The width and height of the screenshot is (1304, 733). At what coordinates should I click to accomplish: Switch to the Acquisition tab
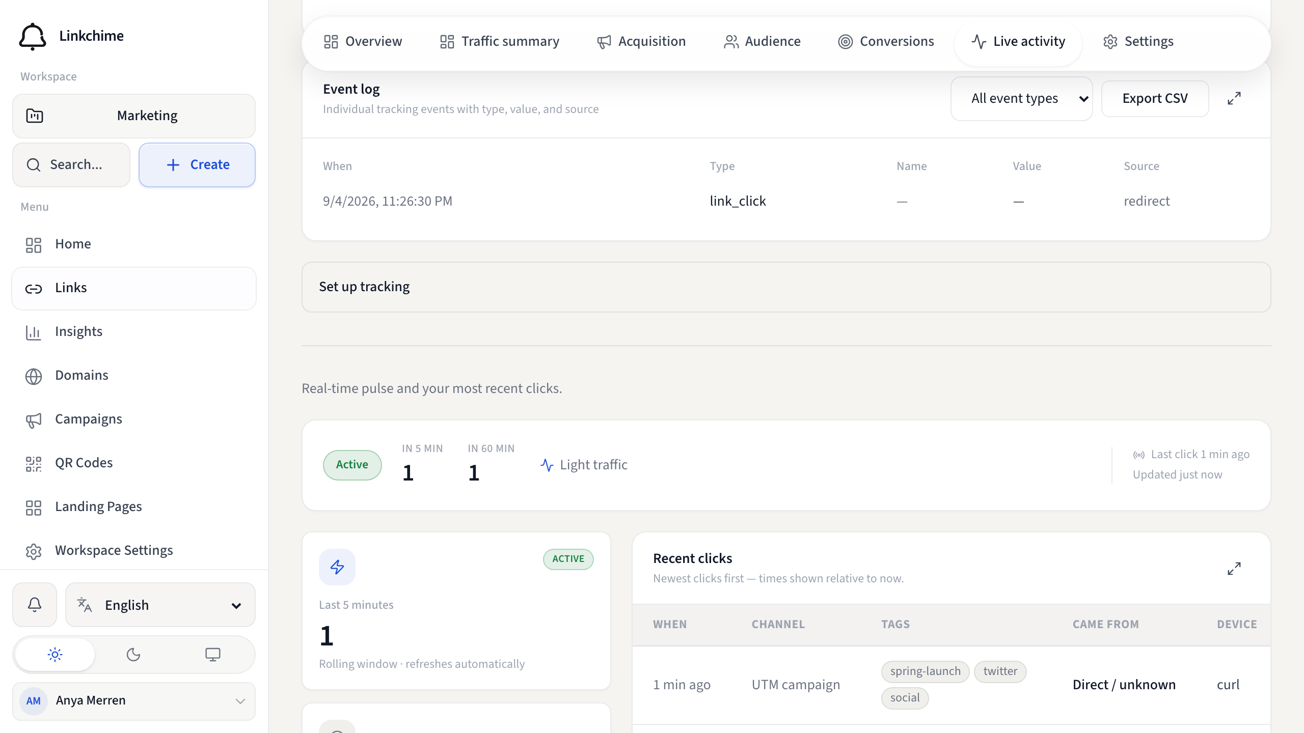click(641, 42)
